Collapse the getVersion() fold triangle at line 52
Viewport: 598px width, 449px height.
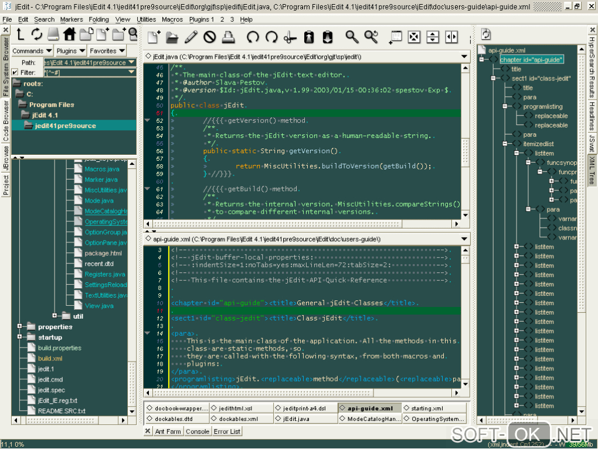coord(147,120)
